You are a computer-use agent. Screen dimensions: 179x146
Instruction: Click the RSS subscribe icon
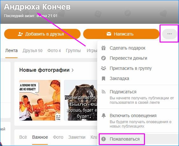tap(104, 92)
